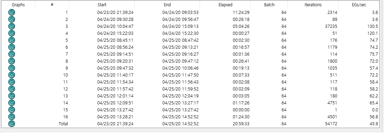Sort by the Start column header
The height and width of the screenshot is (135, 385).
[x=102, y=5]
